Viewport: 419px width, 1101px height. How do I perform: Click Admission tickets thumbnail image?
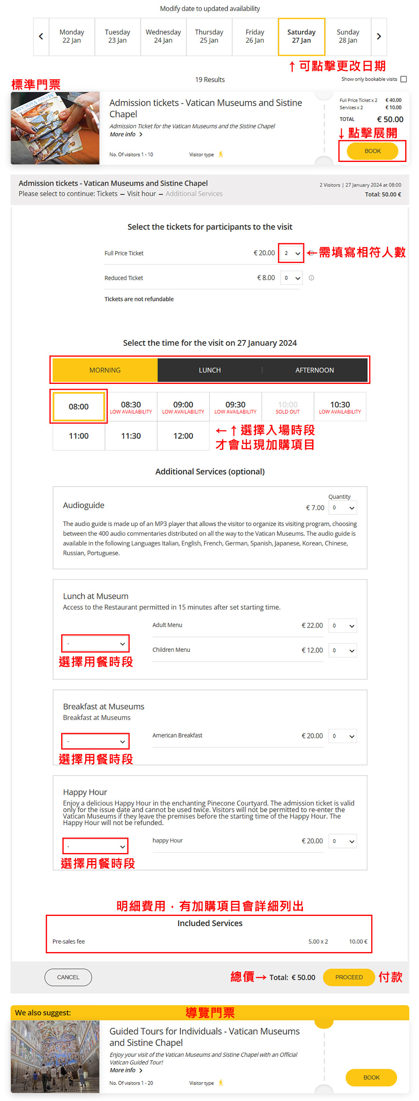tap(55, 128)
